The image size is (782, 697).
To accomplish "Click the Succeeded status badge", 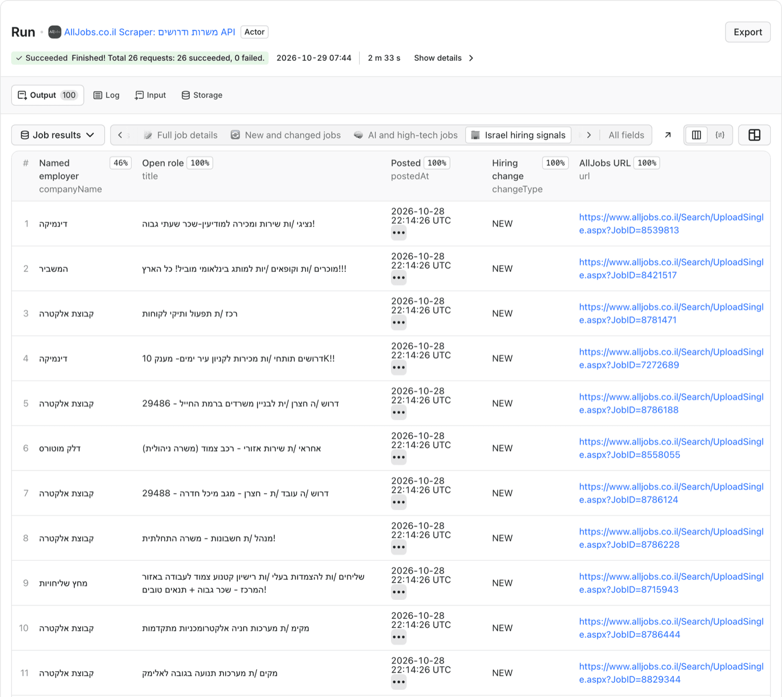I will pyautogui.click(x=140, y=58).
